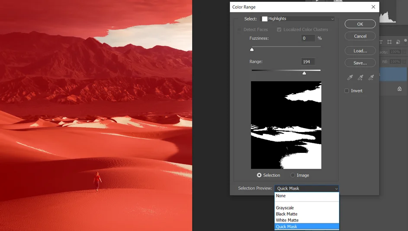Screen dimensions: 408x231
Task: Pick the Subtract from Sample eyedropper
Action: pyautogui.click(x=371, y=78)
